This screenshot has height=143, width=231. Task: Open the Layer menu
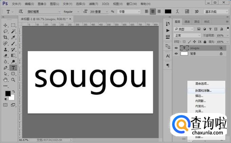(54, 4)
